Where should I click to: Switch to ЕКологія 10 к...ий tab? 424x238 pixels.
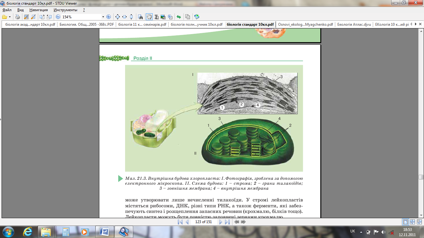point(392,24)
